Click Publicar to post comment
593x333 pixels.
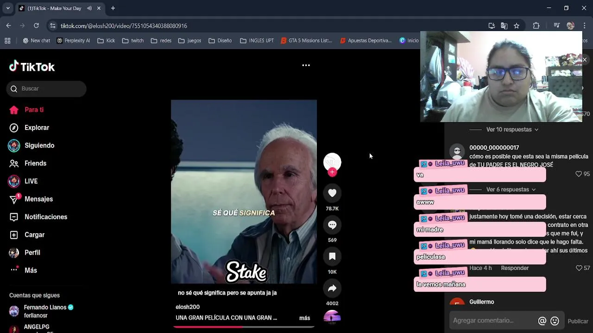[x=578, y=321]
